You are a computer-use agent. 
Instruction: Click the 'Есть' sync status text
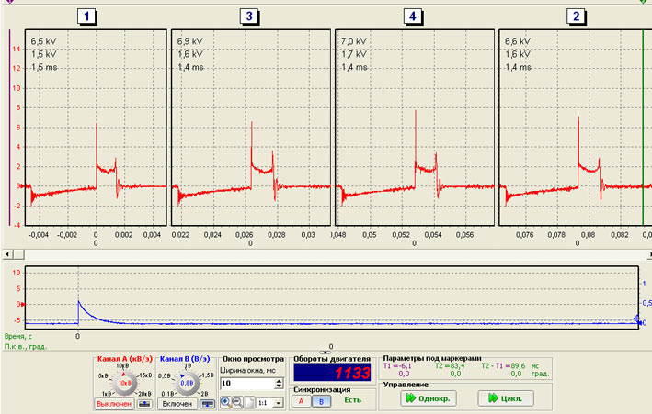(352, 400)
